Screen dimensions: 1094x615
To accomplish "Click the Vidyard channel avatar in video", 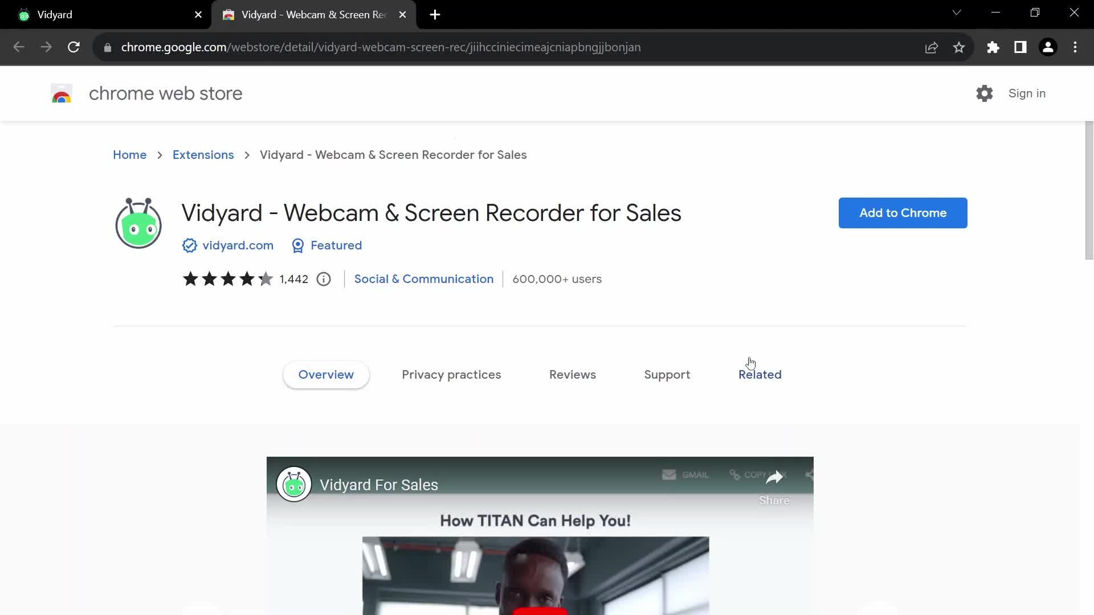I will [x=294, y=485].
